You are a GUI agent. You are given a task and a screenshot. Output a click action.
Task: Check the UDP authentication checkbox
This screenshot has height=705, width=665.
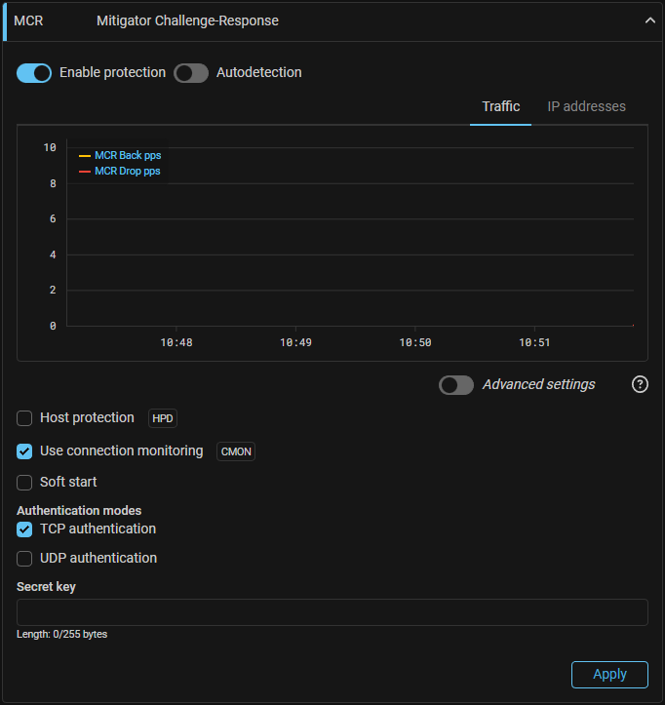(25, 559)
